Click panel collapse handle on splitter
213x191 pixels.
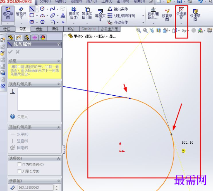click(x=64, y=149)
